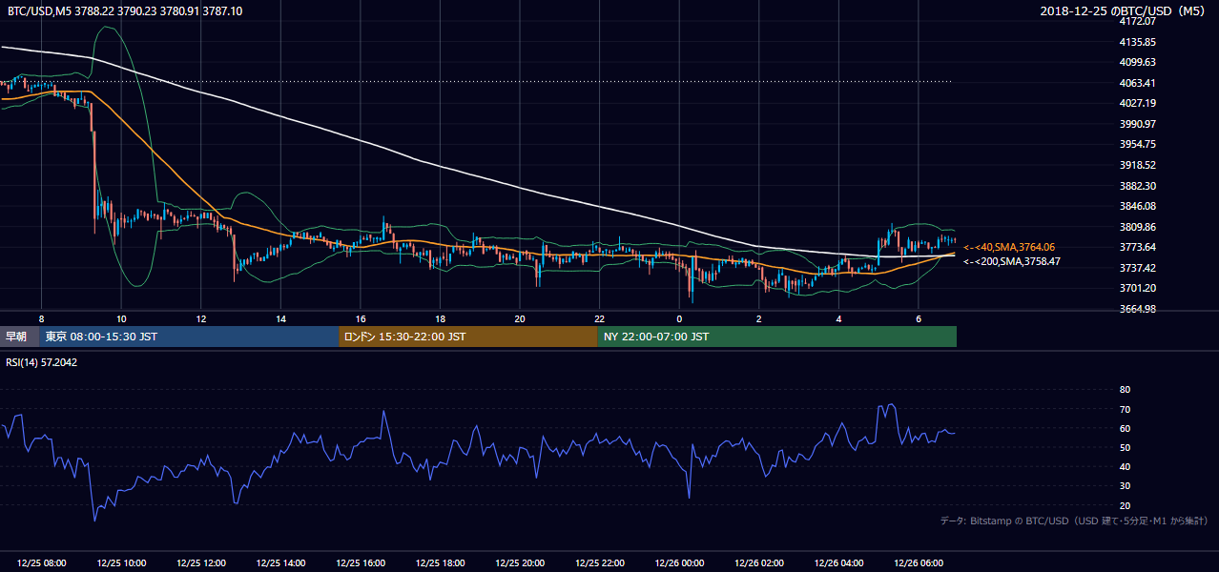Click RSI axis level 50
Image resolution: width=1219 pixels, height=572 pixels.
point(1125,447)
